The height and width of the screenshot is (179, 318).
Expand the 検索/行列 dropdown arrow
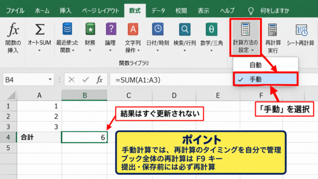pos(184,50)
